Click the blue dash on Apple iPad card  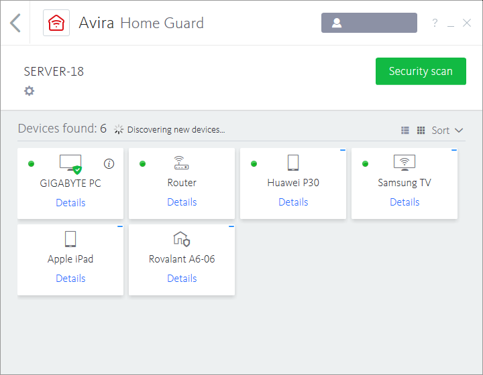click(x=120, y=226)
